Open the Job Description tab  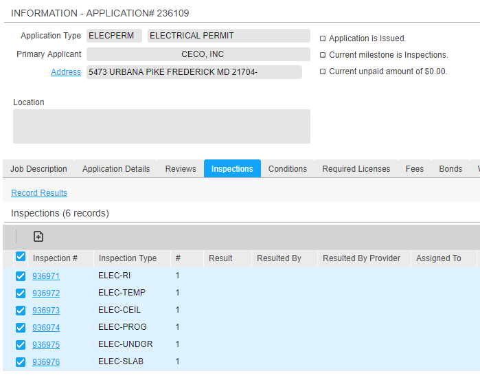point(38,169)
